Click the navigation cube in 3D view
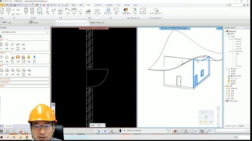 tap(206, 117)
